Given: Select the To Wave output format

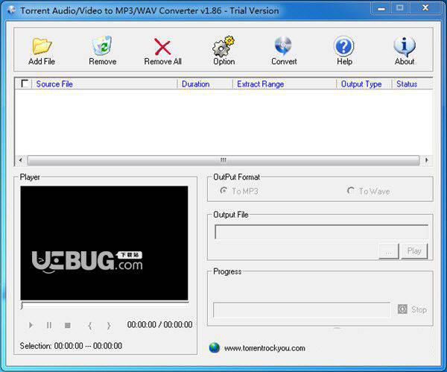Looking at the screenshot, I should pyautogui.click(x=368, y=191).
